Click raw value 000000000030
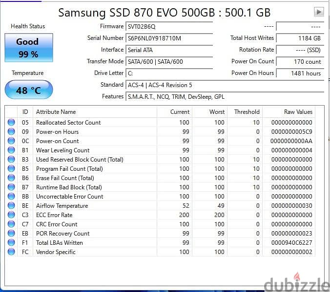Viewport: 330px width, 292px height. pos(292,205)
